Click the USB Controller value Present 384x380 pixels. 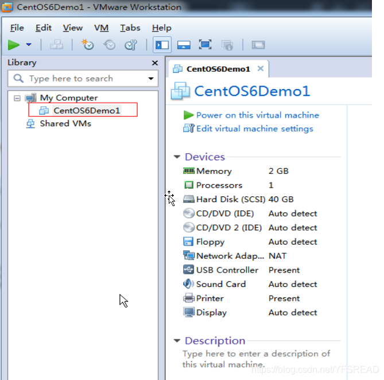click(x=284, y=270)
